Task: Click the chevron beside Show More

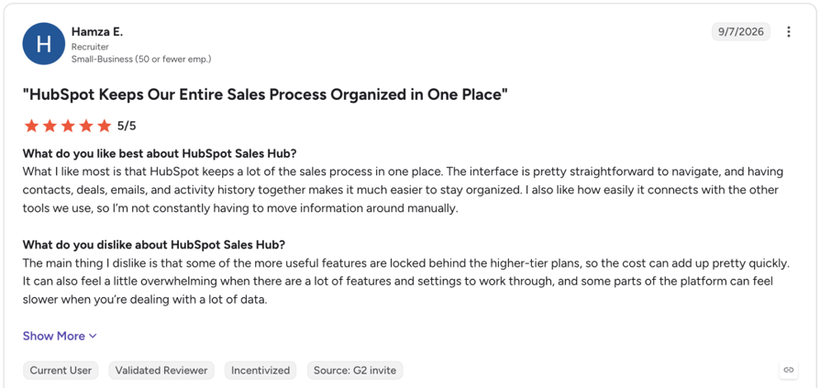Action: point(93,337)
